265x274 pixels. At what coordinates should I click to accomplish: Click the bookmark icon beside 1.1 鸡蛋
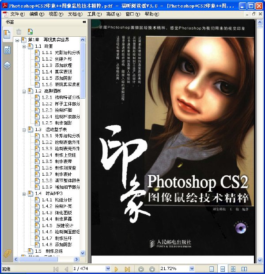[x=30, y=46]
